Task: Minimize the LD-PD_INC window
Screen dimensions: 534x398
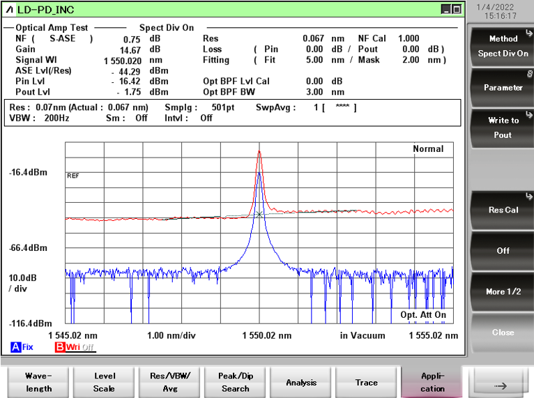Action: (446, 10)
